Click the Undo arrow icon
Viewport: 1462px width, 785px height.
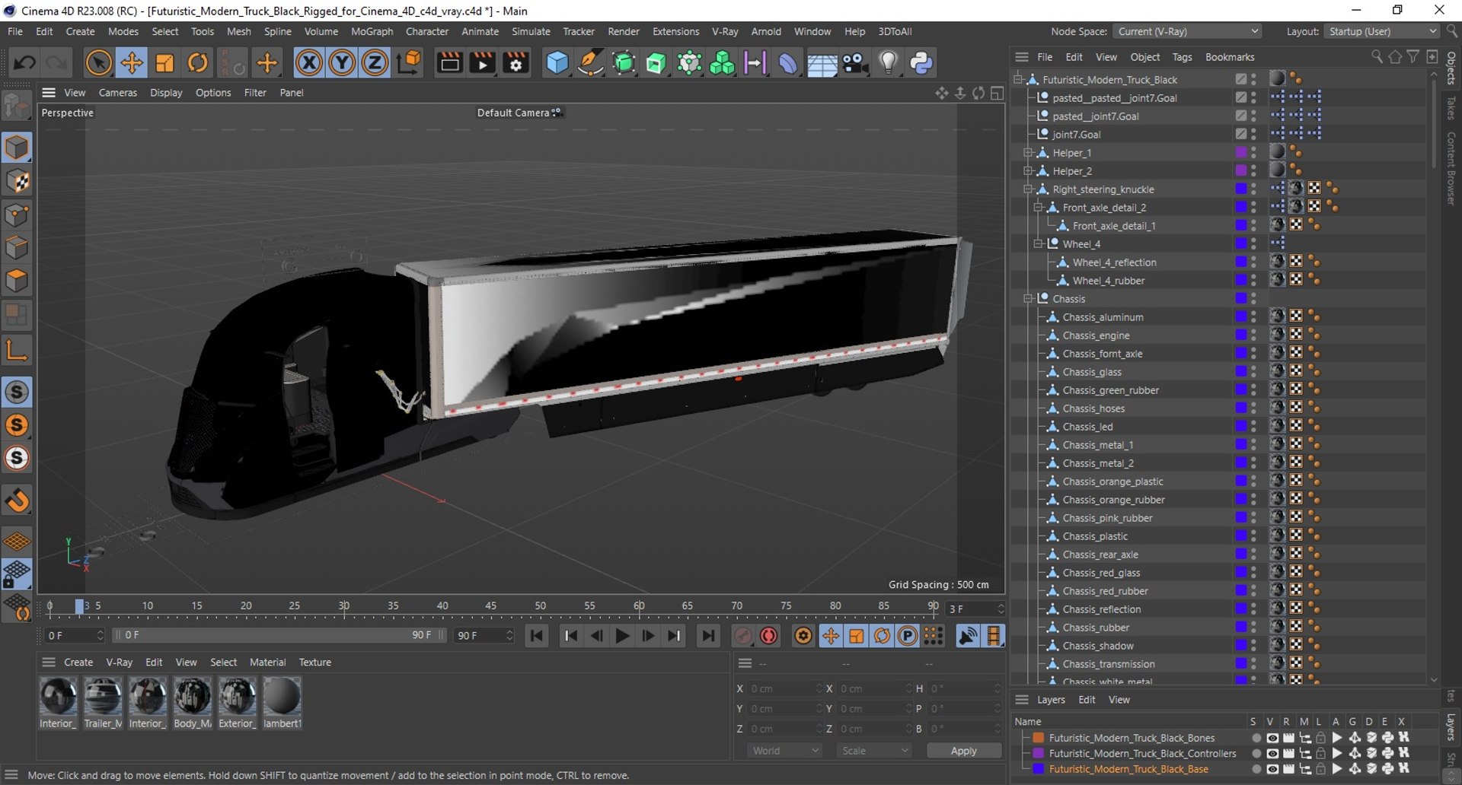click(24, 63)
